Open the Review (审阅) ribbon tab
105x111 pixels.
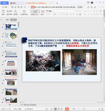click(57, 7)
